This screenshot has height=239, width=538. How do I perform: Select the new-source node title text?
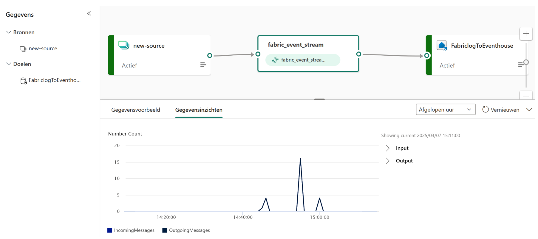149,46
